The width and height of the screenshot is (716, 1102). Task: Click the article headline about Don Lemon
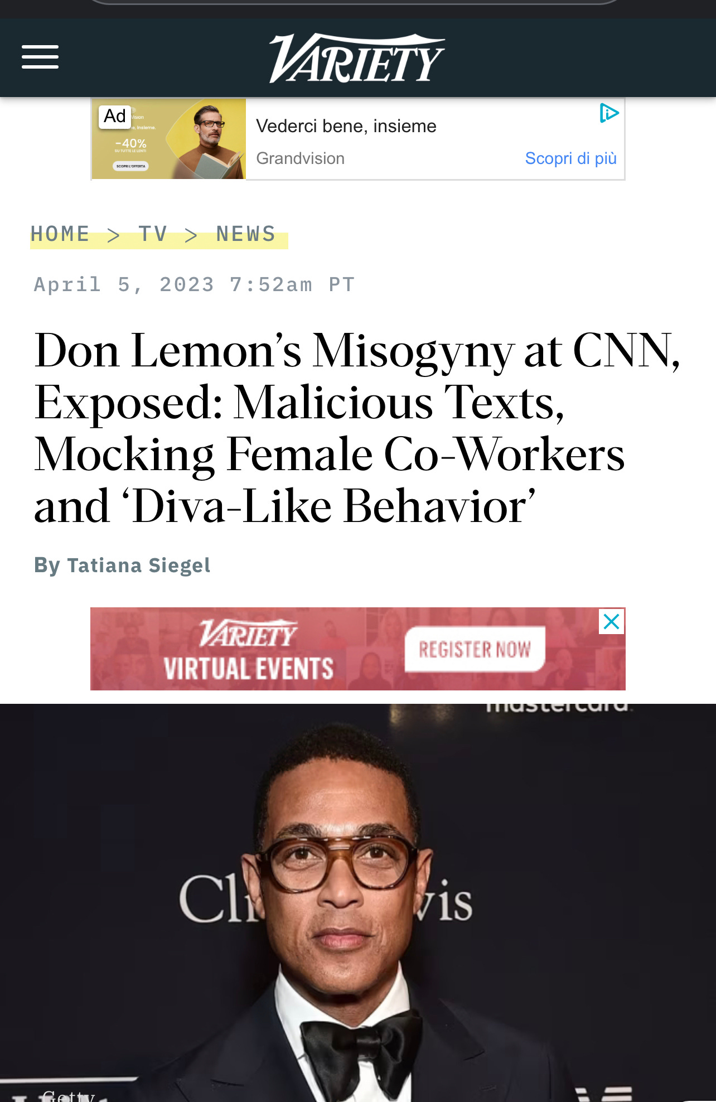[x=357, y=428]
